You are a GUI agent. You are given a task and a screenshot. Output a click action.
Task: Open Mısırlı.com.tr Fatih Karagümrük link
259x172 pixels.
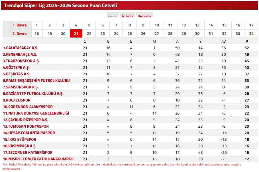click(x=38, y=159)
